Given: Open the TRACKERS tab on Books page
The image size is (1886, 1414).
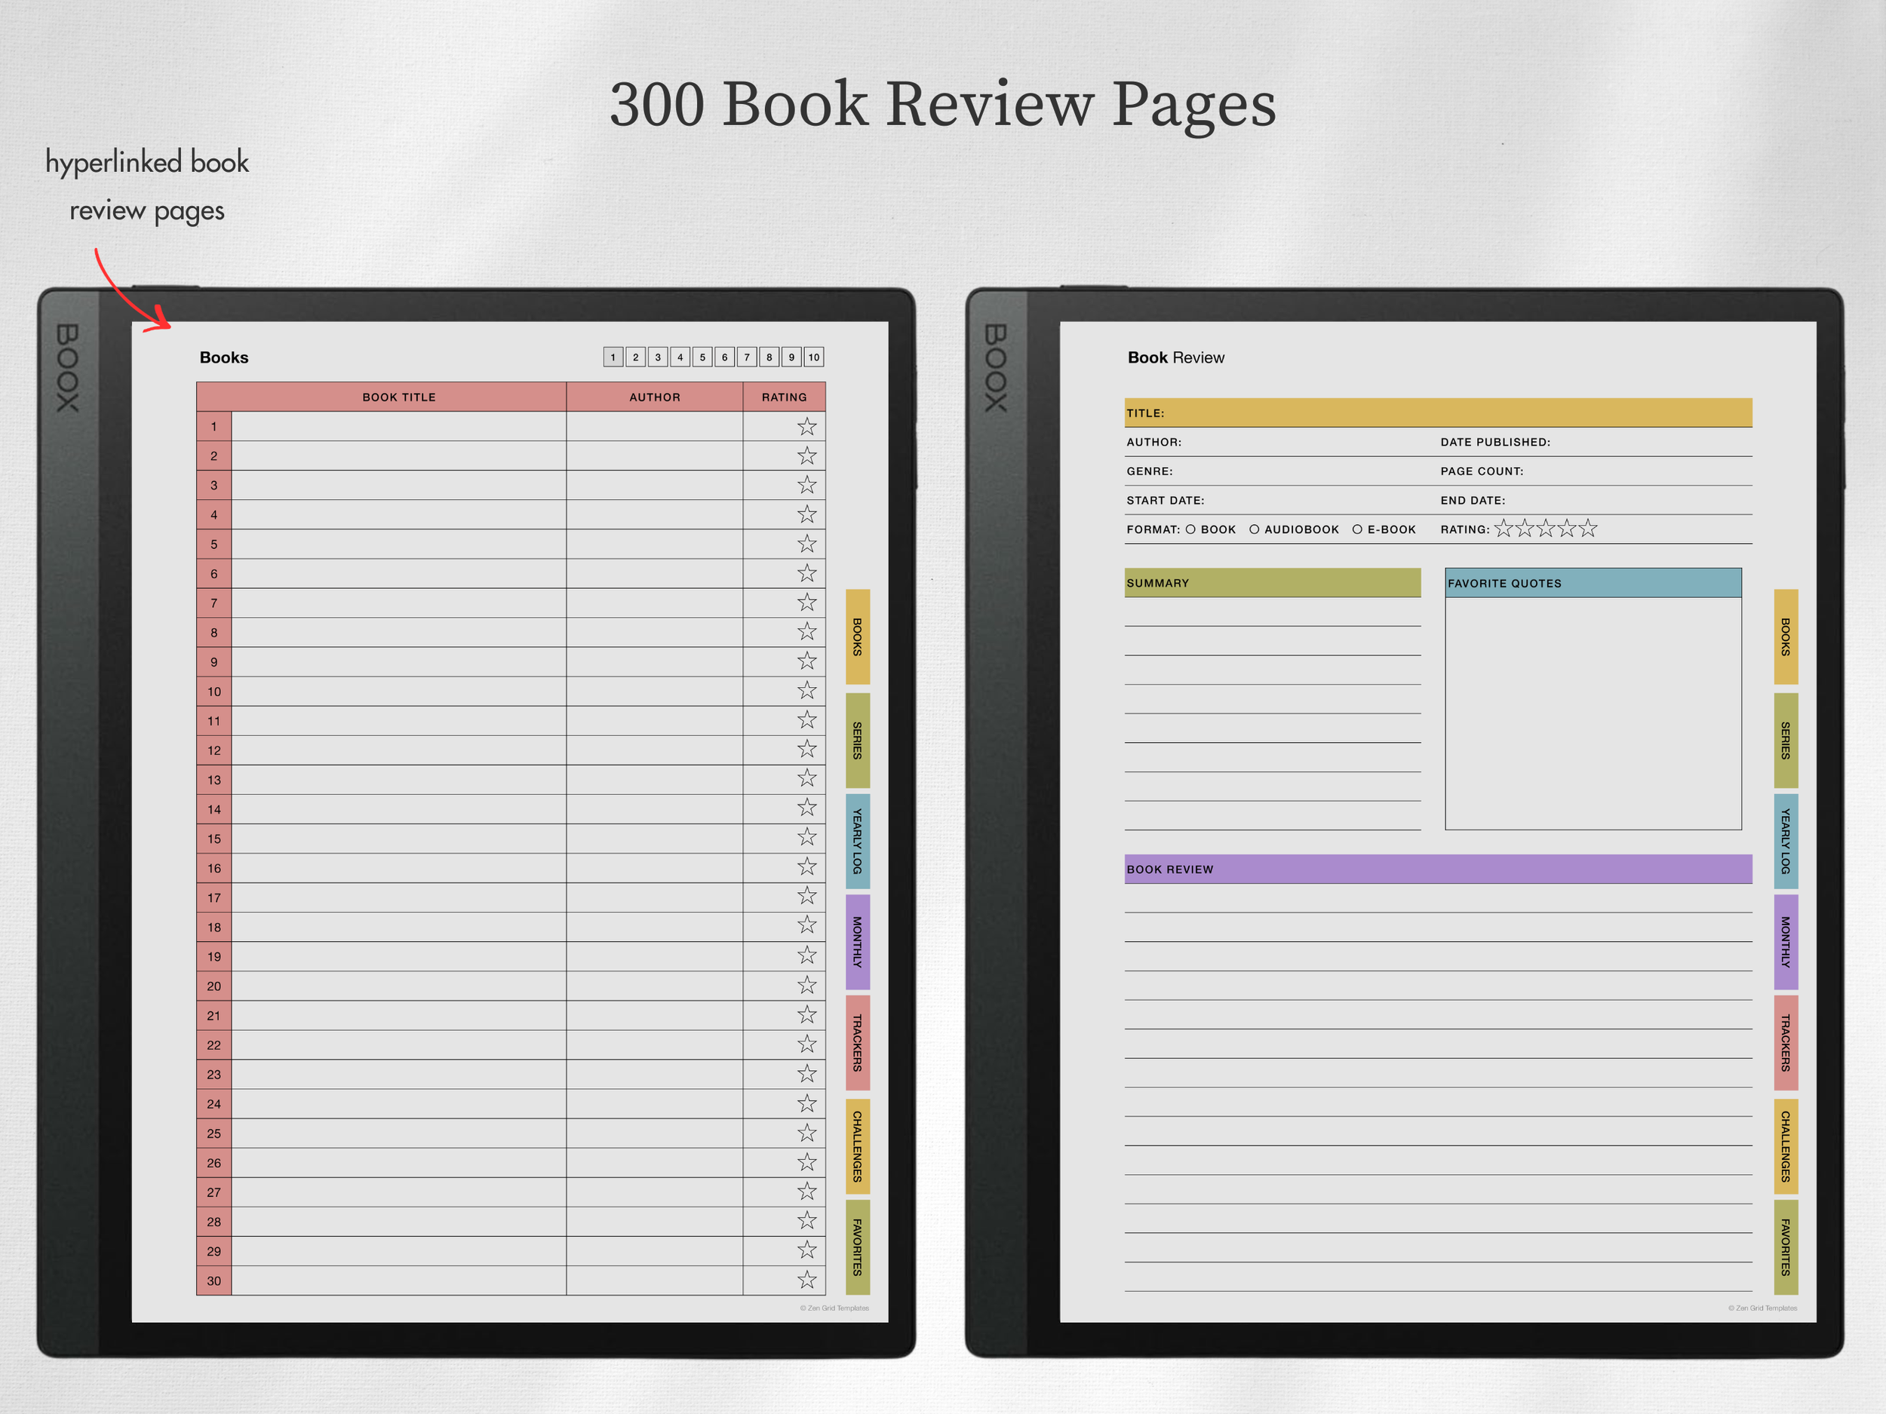Looking at the screenshot, I should point(858,1042).
